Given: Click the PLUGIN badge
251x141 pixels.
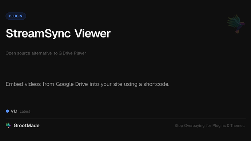Looking at the screenshot, I should pos(16,16).
